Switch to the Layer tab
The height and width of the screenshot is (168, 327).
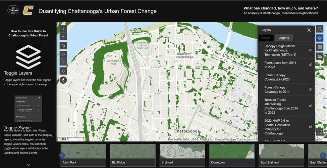click(266, 38)
